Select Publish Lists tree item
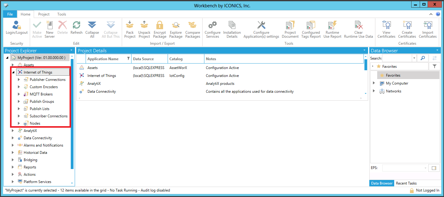The width and height of the screenshot is (444, 197). point(39,109)
